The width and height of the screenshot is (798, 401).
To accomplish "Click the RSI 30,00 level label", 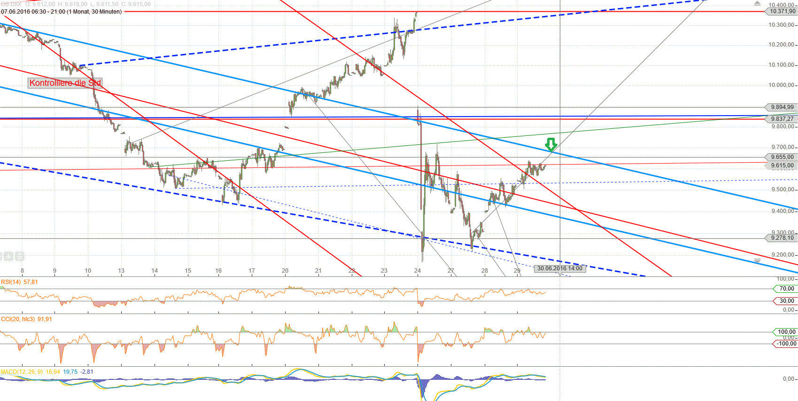I will (785, 301).
